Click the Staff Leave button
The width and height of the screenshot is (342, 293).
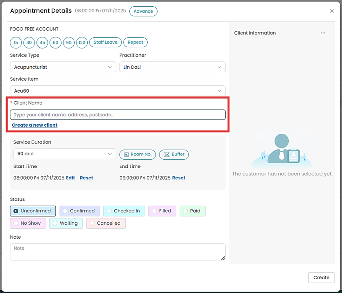(105, 42)
